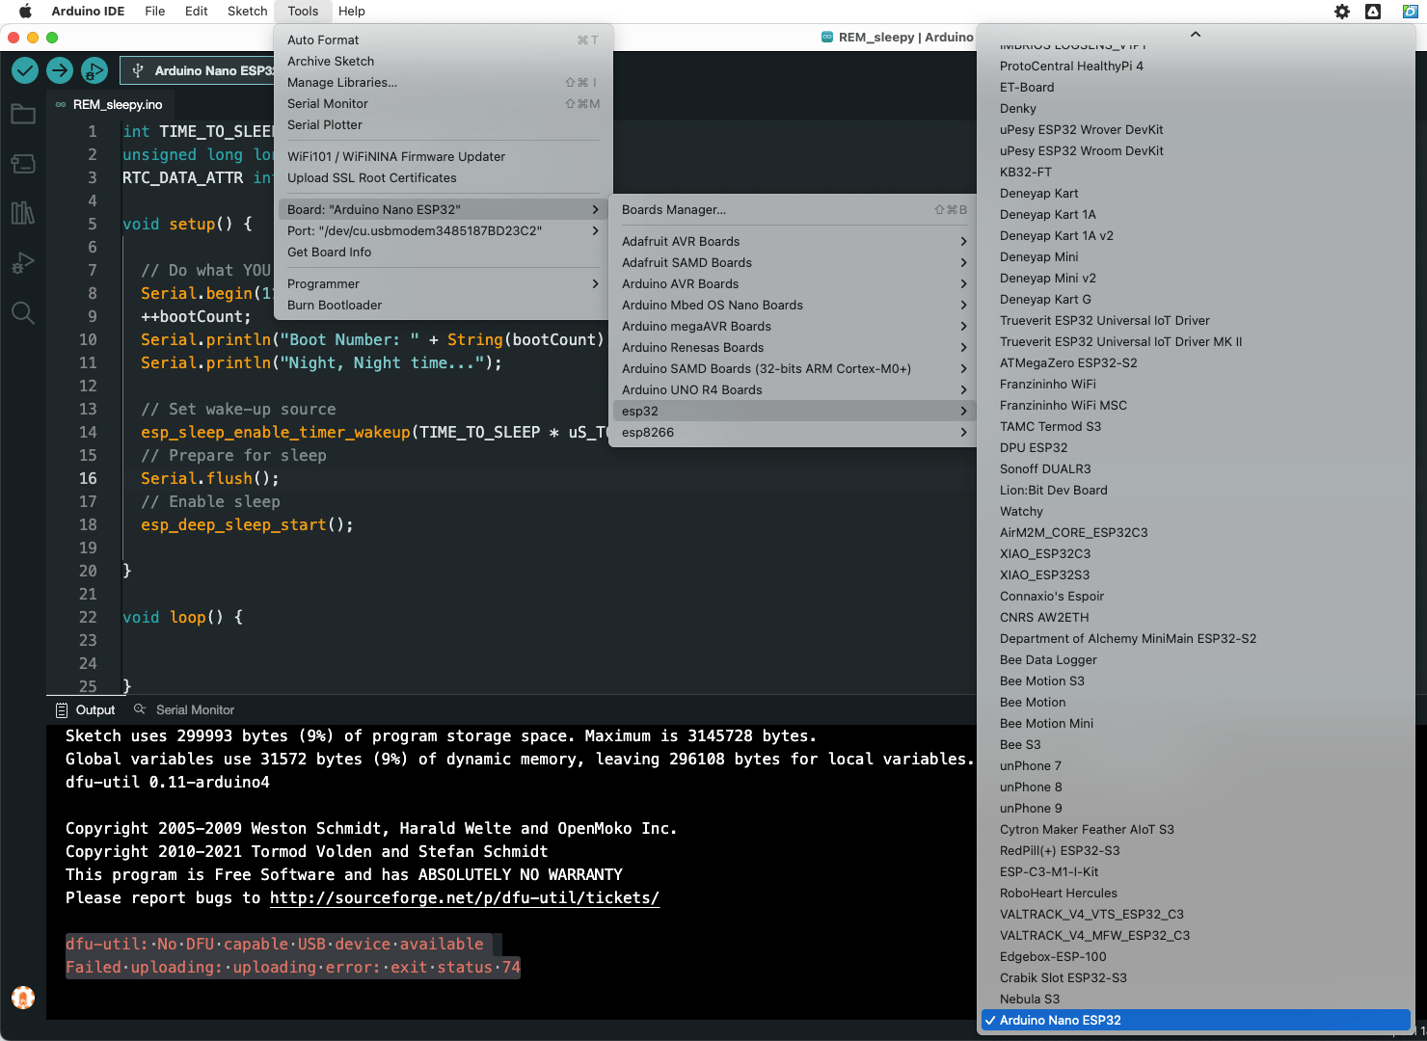The image size is (1427, 1041).
Task: Start the debugger from toolbar
Action: pos(94,70)
